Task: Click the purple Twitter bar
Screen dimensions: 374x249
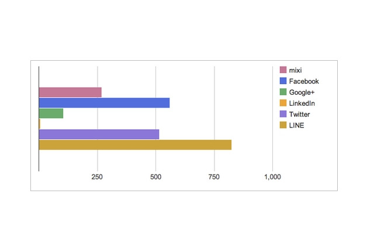Action: pos(99,134)
